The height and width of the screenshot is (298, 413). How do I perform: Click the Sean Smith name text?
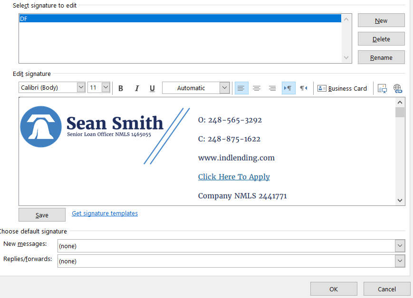[115, 123]
